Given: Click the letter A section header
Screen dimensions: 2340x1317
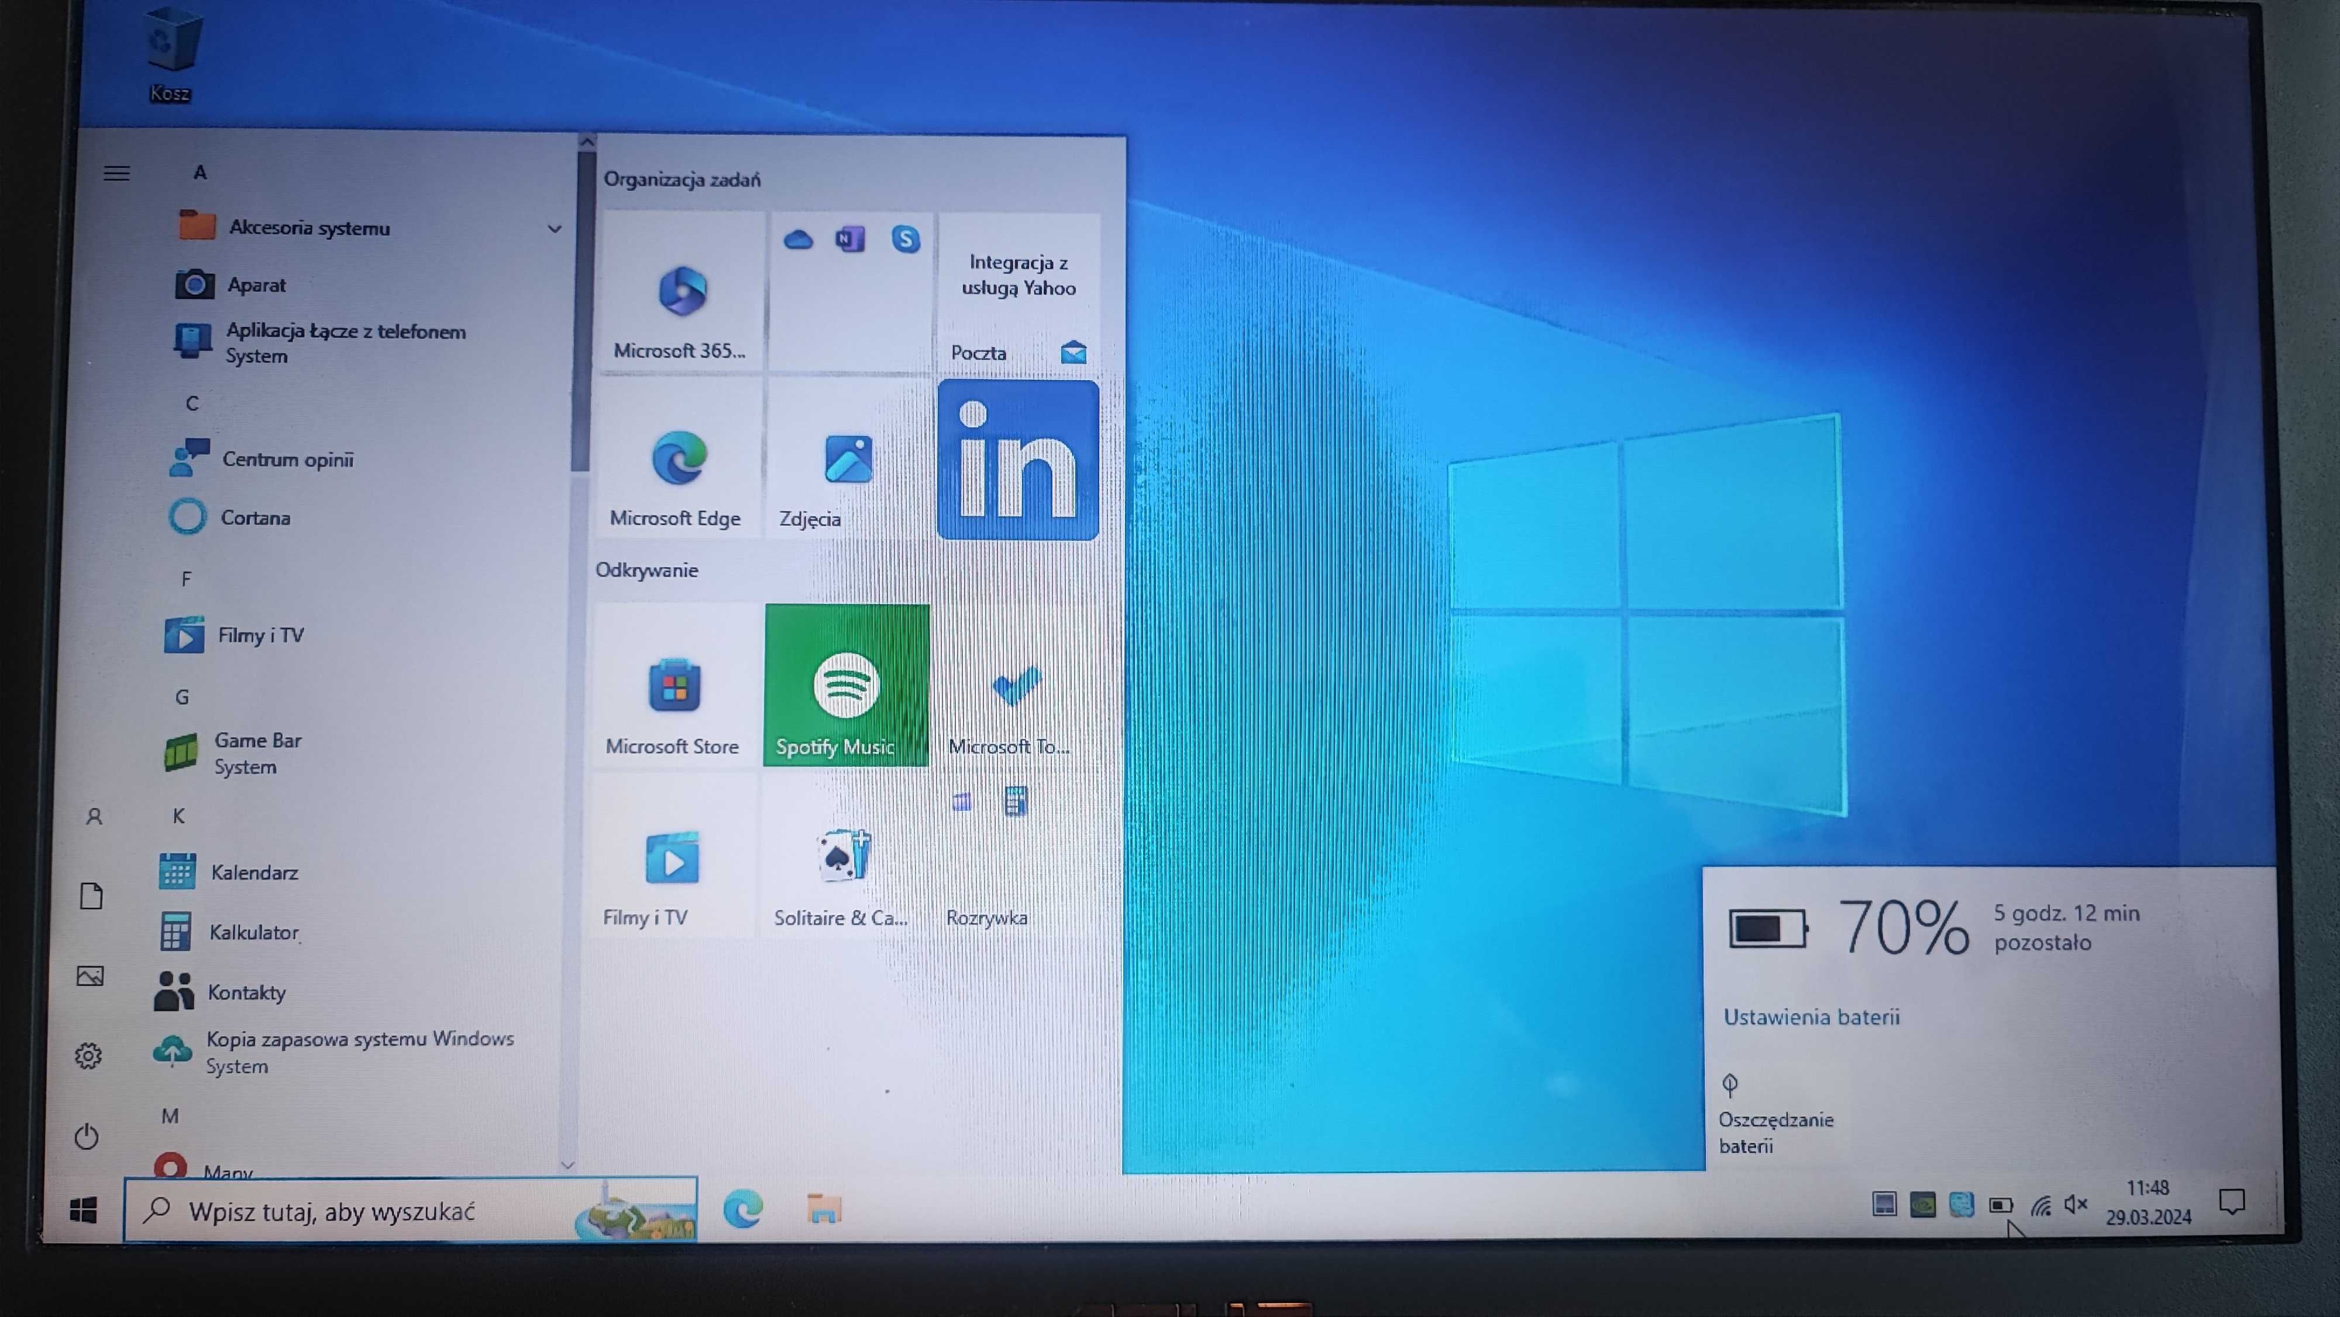Looking at the screenshot, I should pyautogui.click(x=200, y=173).
